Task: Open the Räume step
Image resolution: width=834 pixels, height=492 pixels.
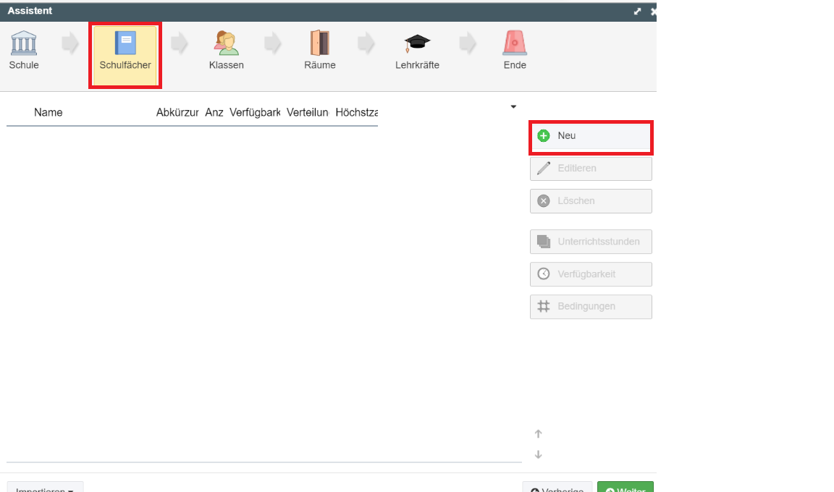Action: (320, 50)
